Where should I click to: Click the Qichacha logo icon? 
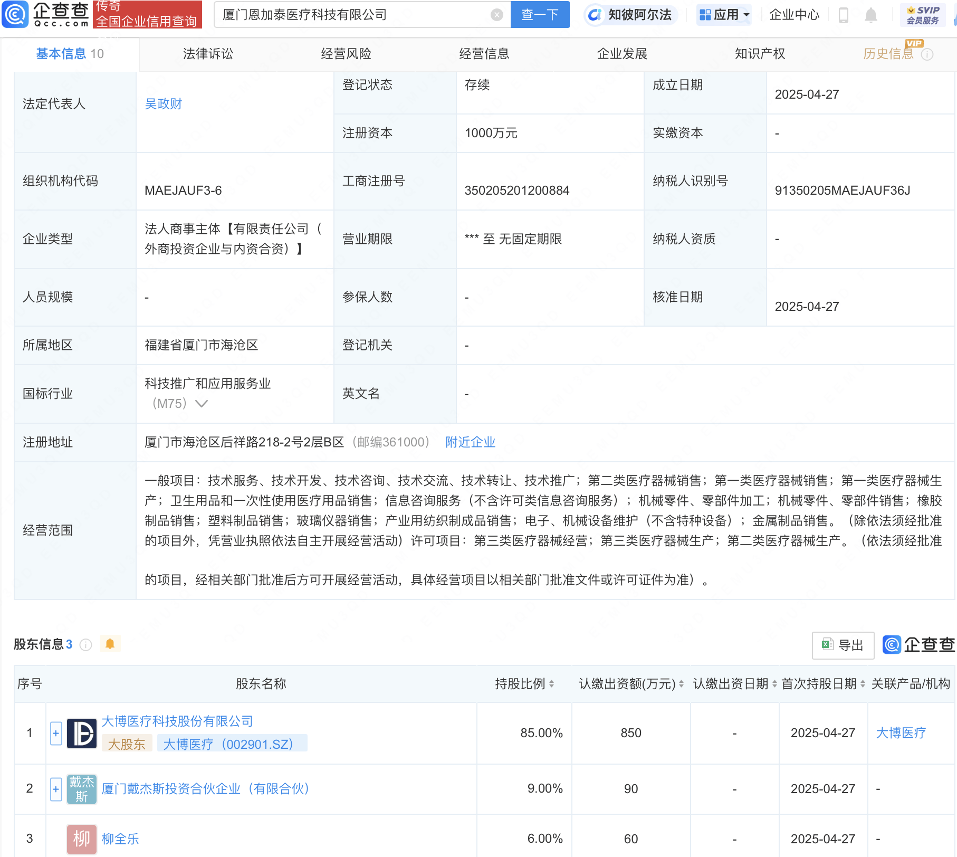point(15,14)
